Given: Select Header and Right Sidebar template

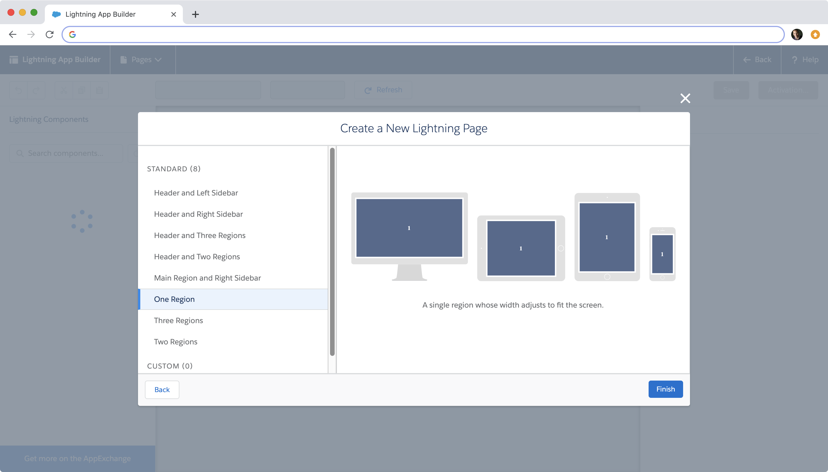Looking at the screenshot, I should pos(233,214).
